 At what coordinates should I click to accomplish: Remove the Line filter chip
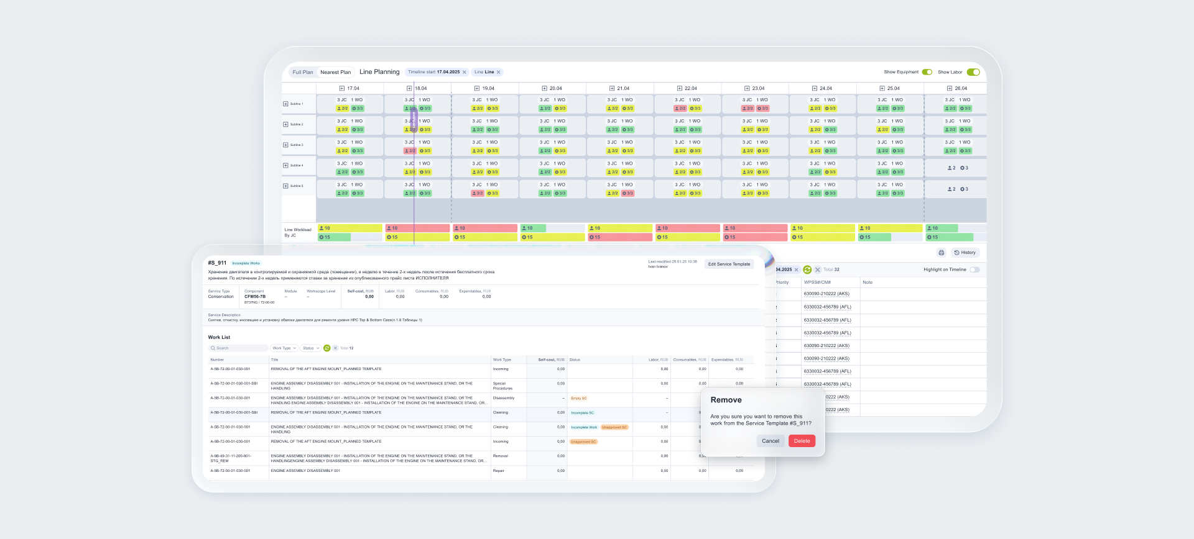(498, 72)
